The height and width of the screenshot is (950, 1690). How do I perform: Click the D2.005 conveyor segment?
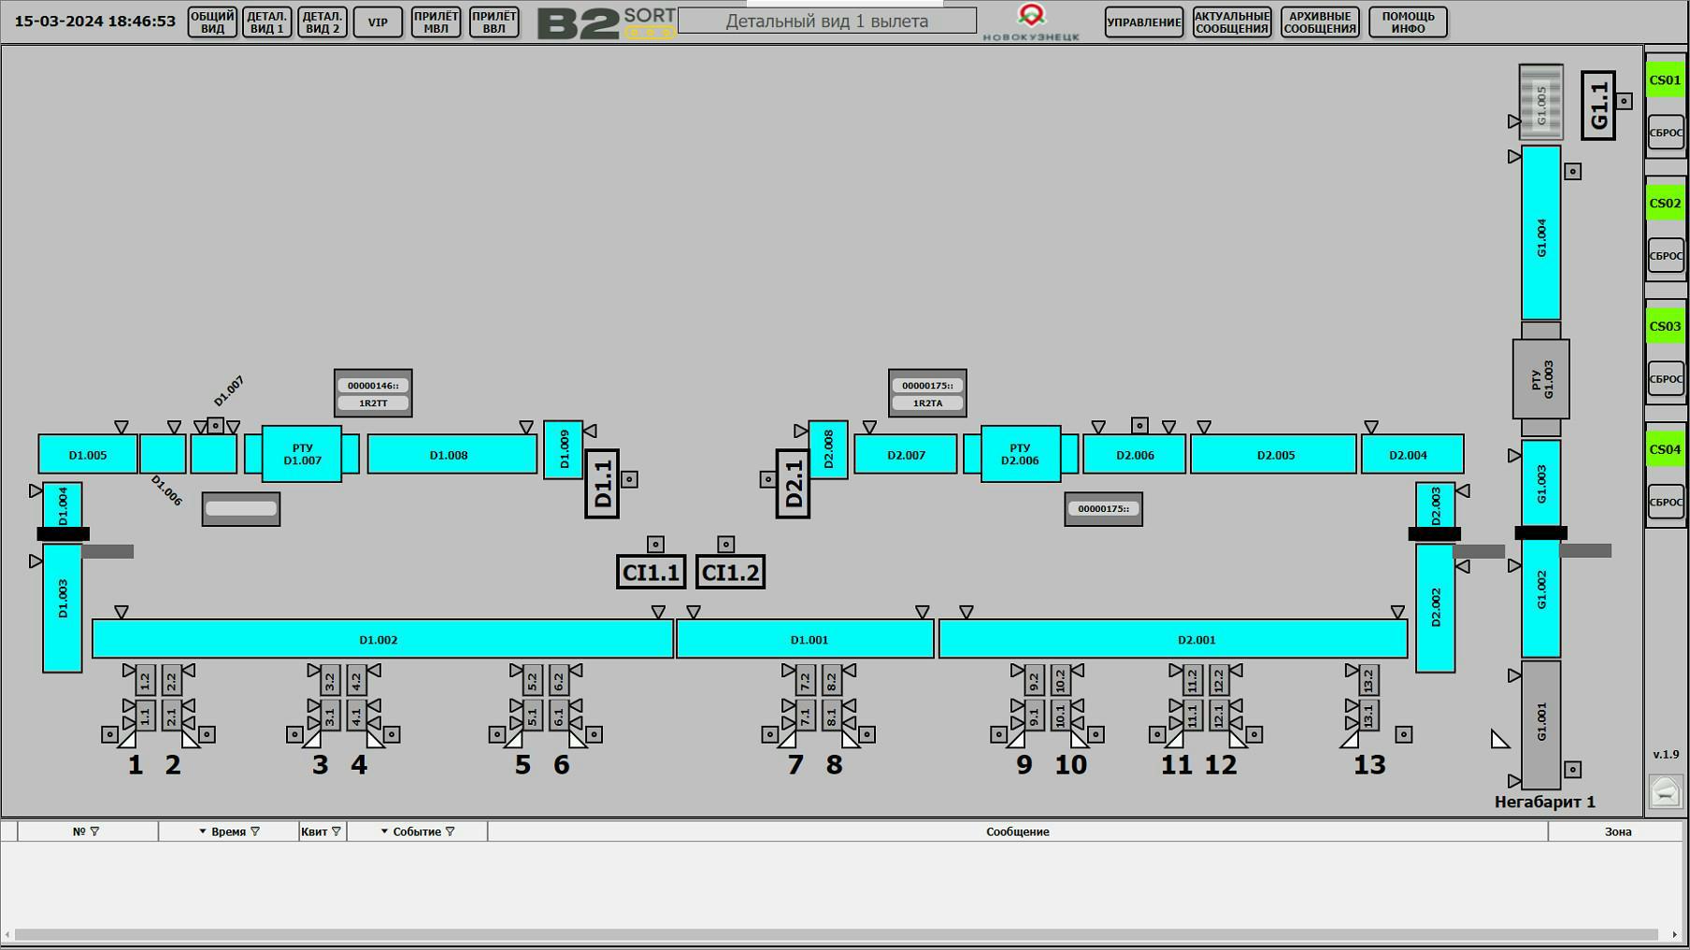[x=1274, y=455]
